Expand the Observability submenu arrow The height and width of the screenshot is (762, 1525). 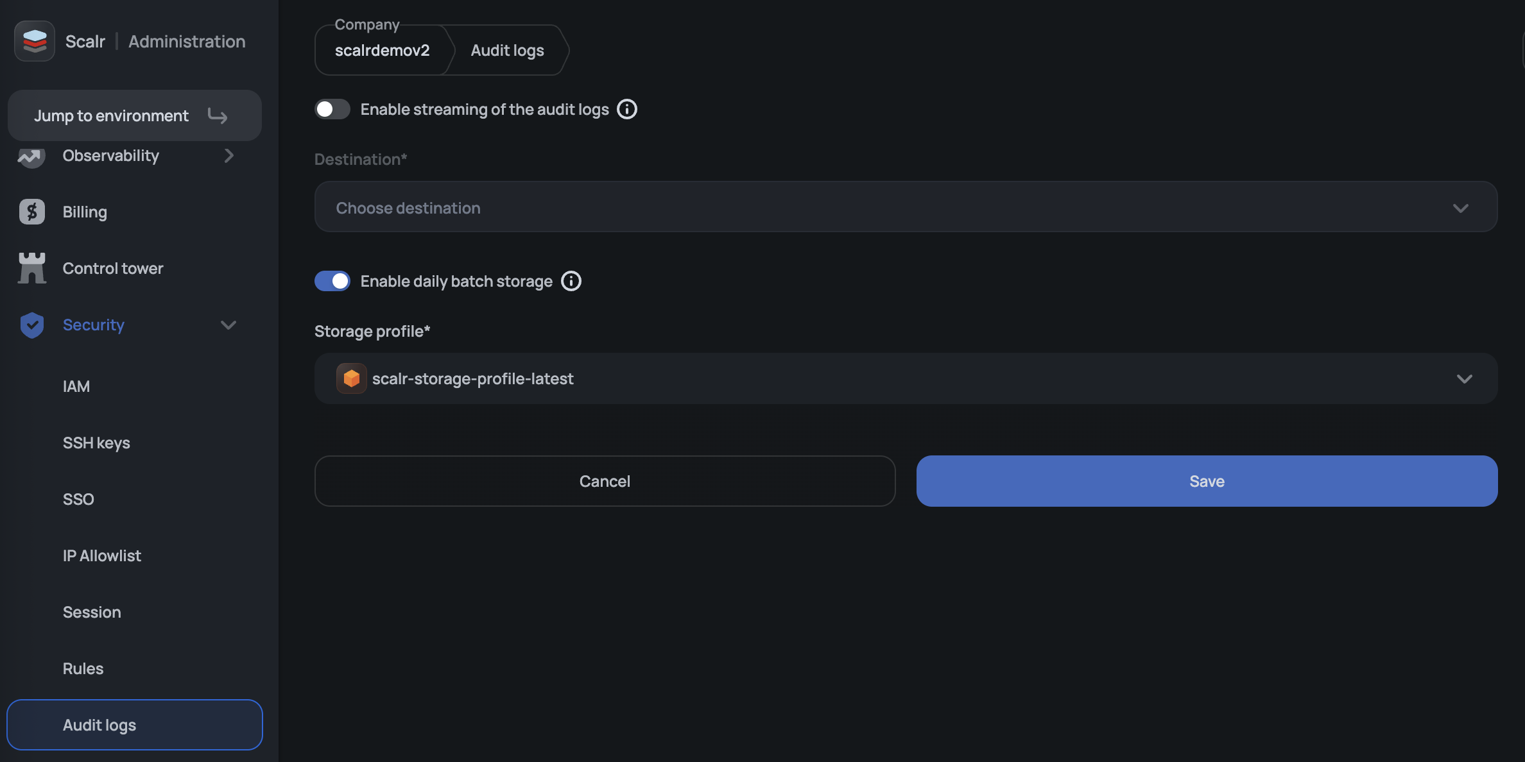click(x=228, y=156)
